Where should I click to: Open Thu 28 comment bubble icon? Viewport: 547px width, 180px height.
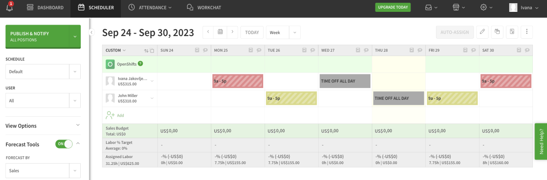(x=420, y=50)
